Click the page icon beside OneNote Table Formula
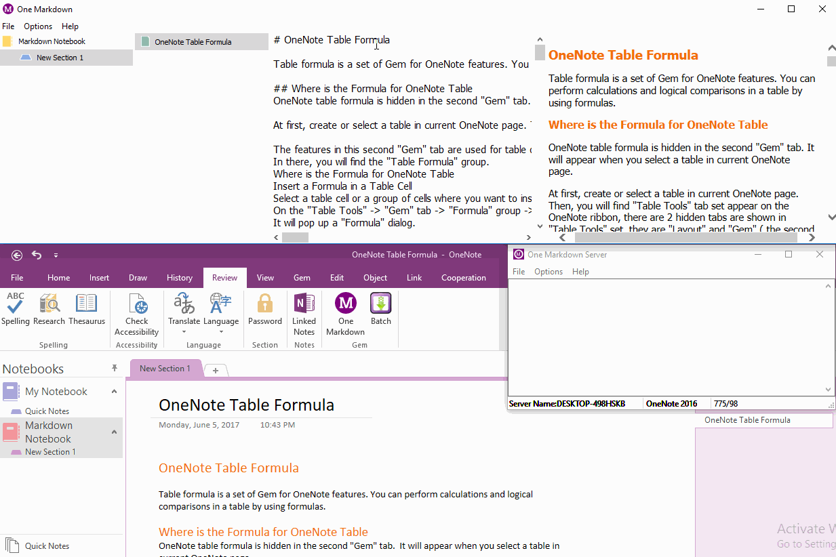The height and width of the screenshot is (557, 836). (x=145, y=41)
